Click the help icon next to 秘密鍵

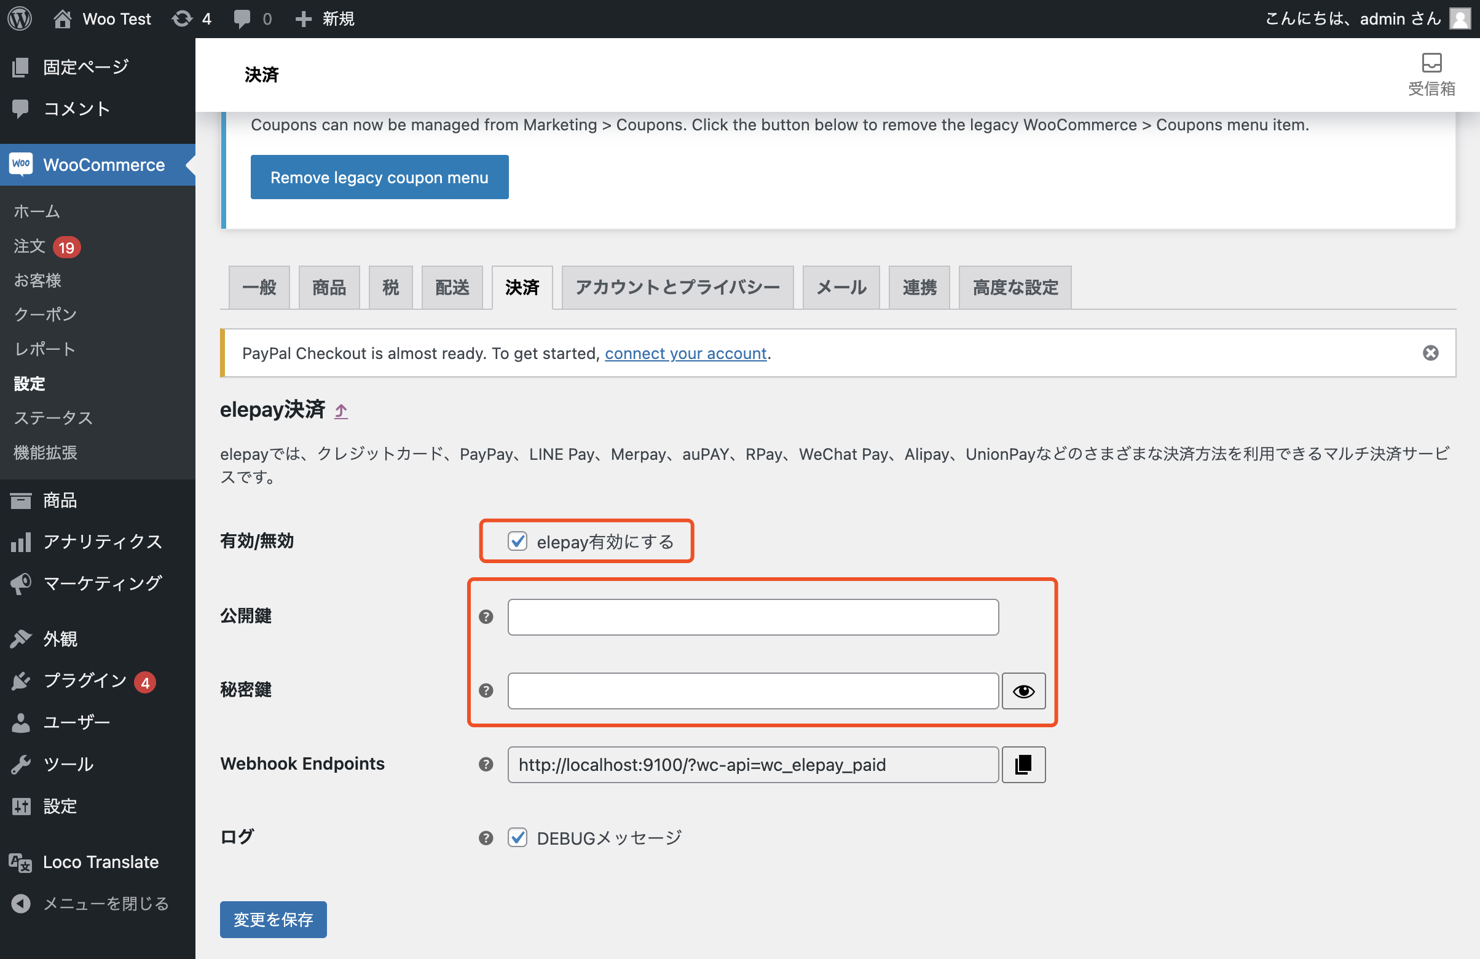486,690
